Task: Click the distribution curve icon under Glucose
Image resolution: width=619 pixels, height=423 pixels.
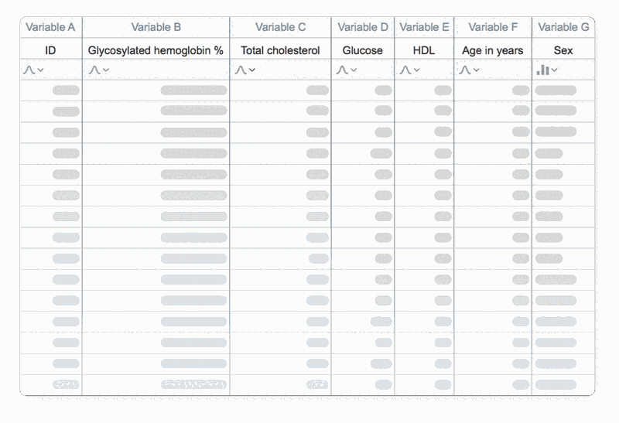Action: [x=342, y=70]
